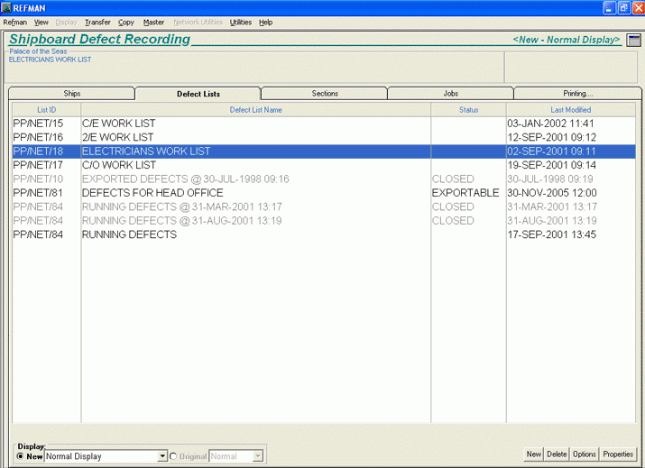Click the New button
Screen dimensions: 645x468
534,454
